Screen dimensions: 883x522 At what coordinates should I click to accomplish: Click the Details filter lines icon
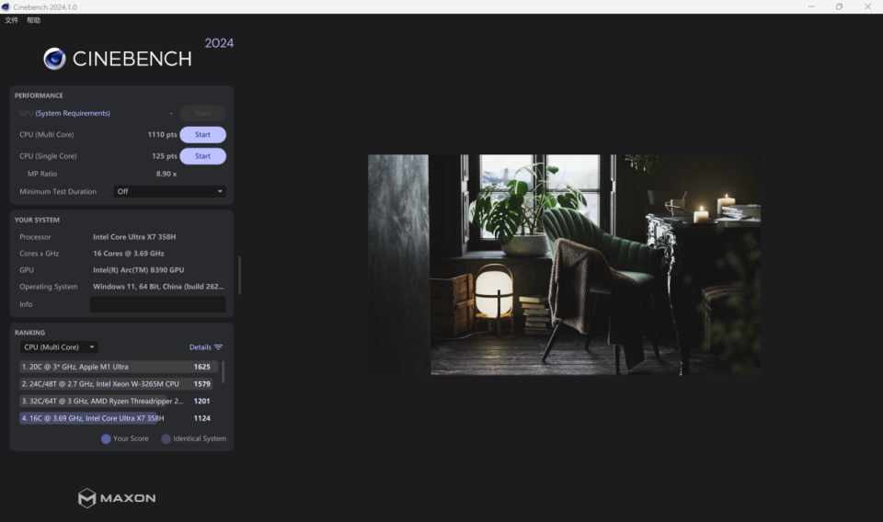pyautogui.click(x=219, y=347)
